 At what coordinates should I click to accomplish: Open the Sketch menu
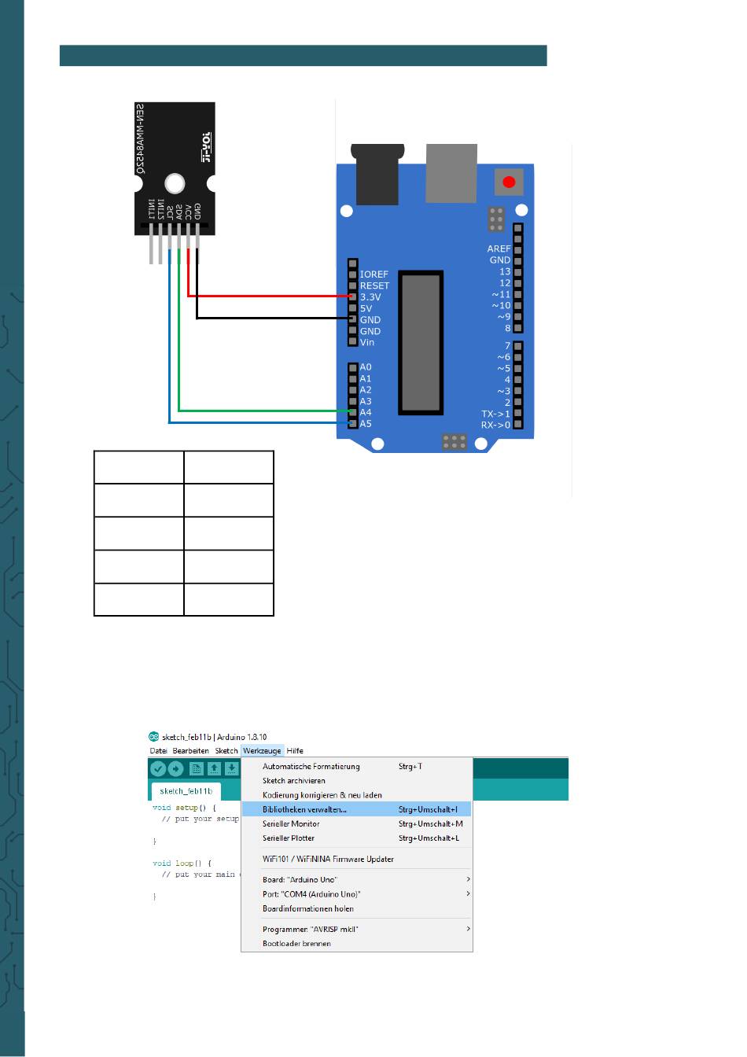226,751
